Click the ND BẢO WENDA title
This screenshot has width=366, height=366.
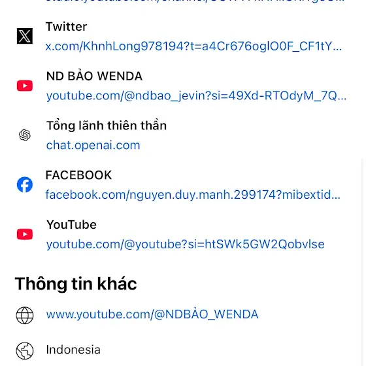click(x=94, y=76)
